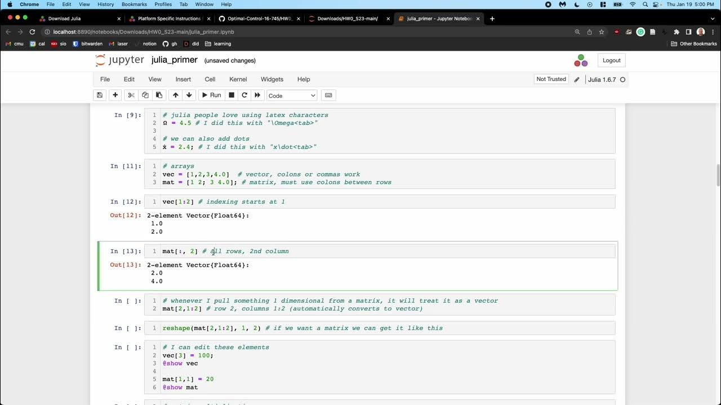This screenshot has width=721, height=405.
Task: Click the Run button
Action: (x=212, y=95)
